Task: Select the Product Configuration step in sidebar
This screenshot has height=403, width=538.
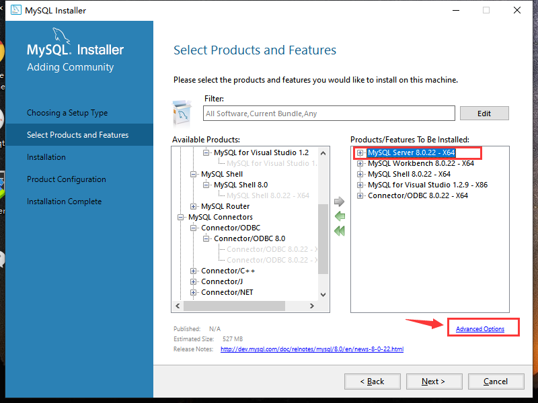Action: pos(66,179)
